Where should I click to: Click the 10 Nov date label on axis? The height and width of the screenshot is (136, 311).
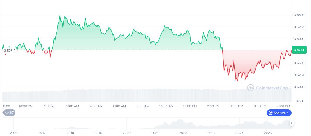click(49, 106)
